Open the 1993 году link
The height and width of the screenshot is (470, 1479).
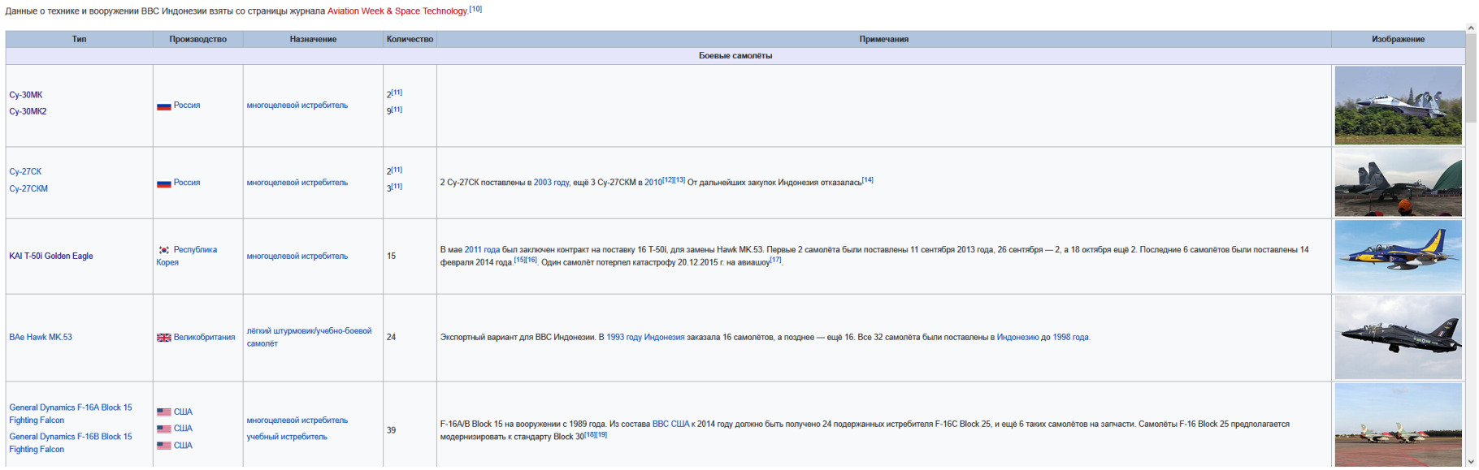point(624,338)
